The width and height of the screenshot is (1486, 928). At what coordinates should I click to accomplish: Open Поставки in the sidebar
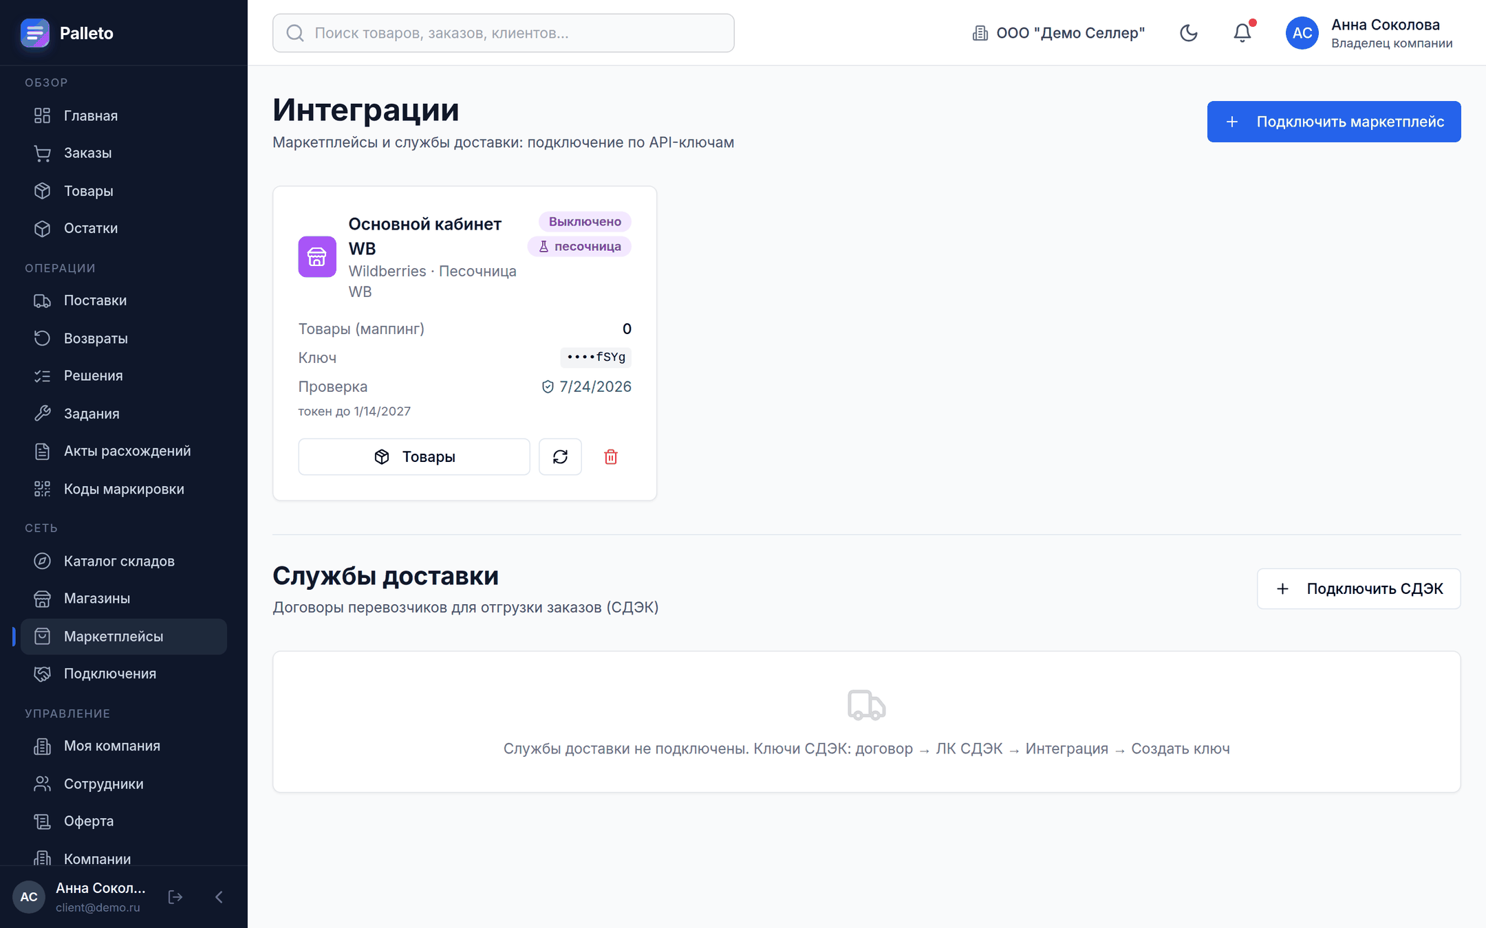124,300
